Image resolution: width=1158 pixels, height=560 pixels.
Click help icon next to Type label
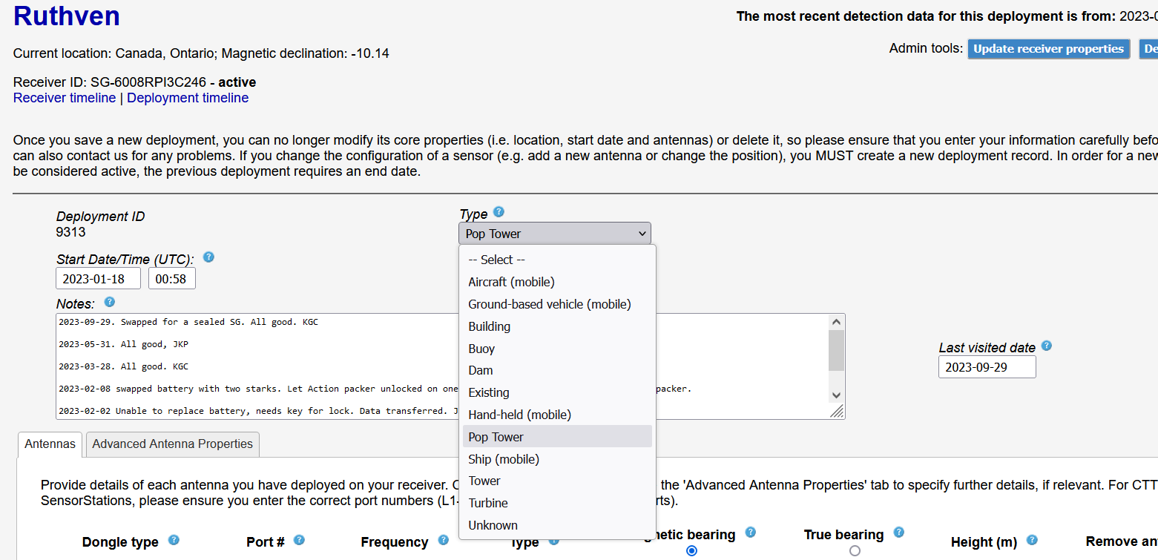click(x=499, y=212)
